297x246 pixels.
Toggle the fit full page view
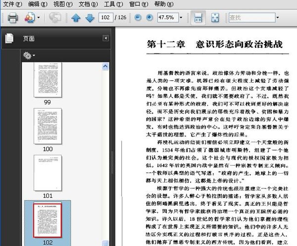(215, 18)
